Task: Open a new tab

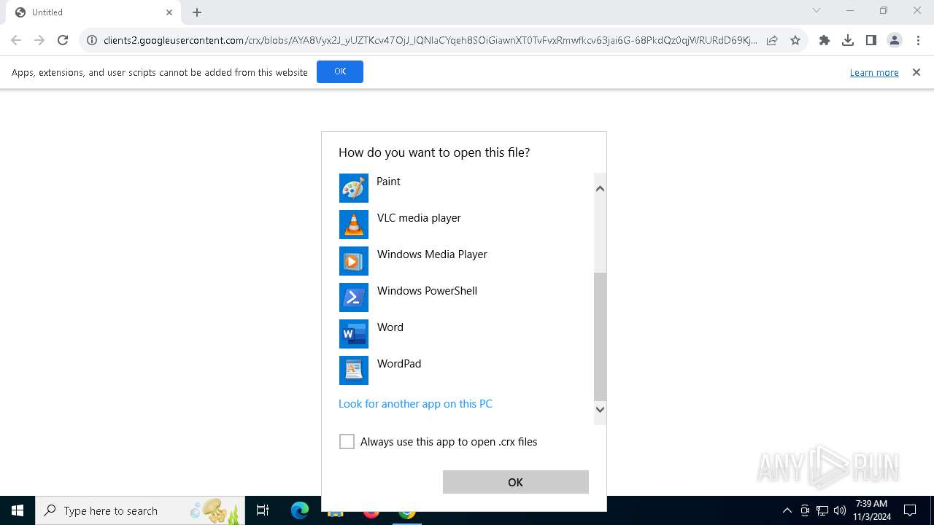Action: coord(197,12)
